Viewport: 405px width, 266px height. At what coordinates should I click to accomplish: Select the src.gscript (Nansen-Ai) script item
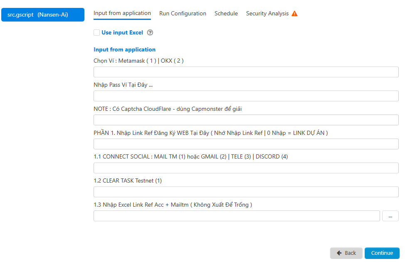pyautogui.click(x=43, y=15)
